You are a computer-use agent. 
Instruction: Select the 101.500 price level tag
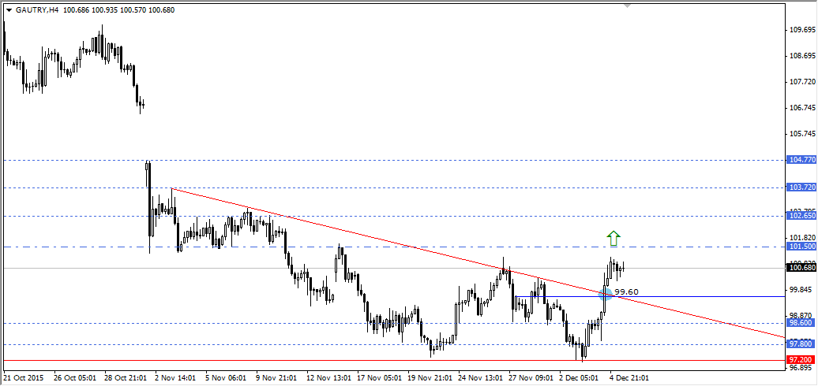tap(801, 247)
